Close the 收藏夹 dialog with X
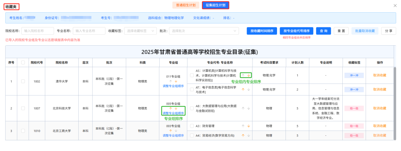Image resolution: width=401 pixels, height=151 pixels. (395, 6)
